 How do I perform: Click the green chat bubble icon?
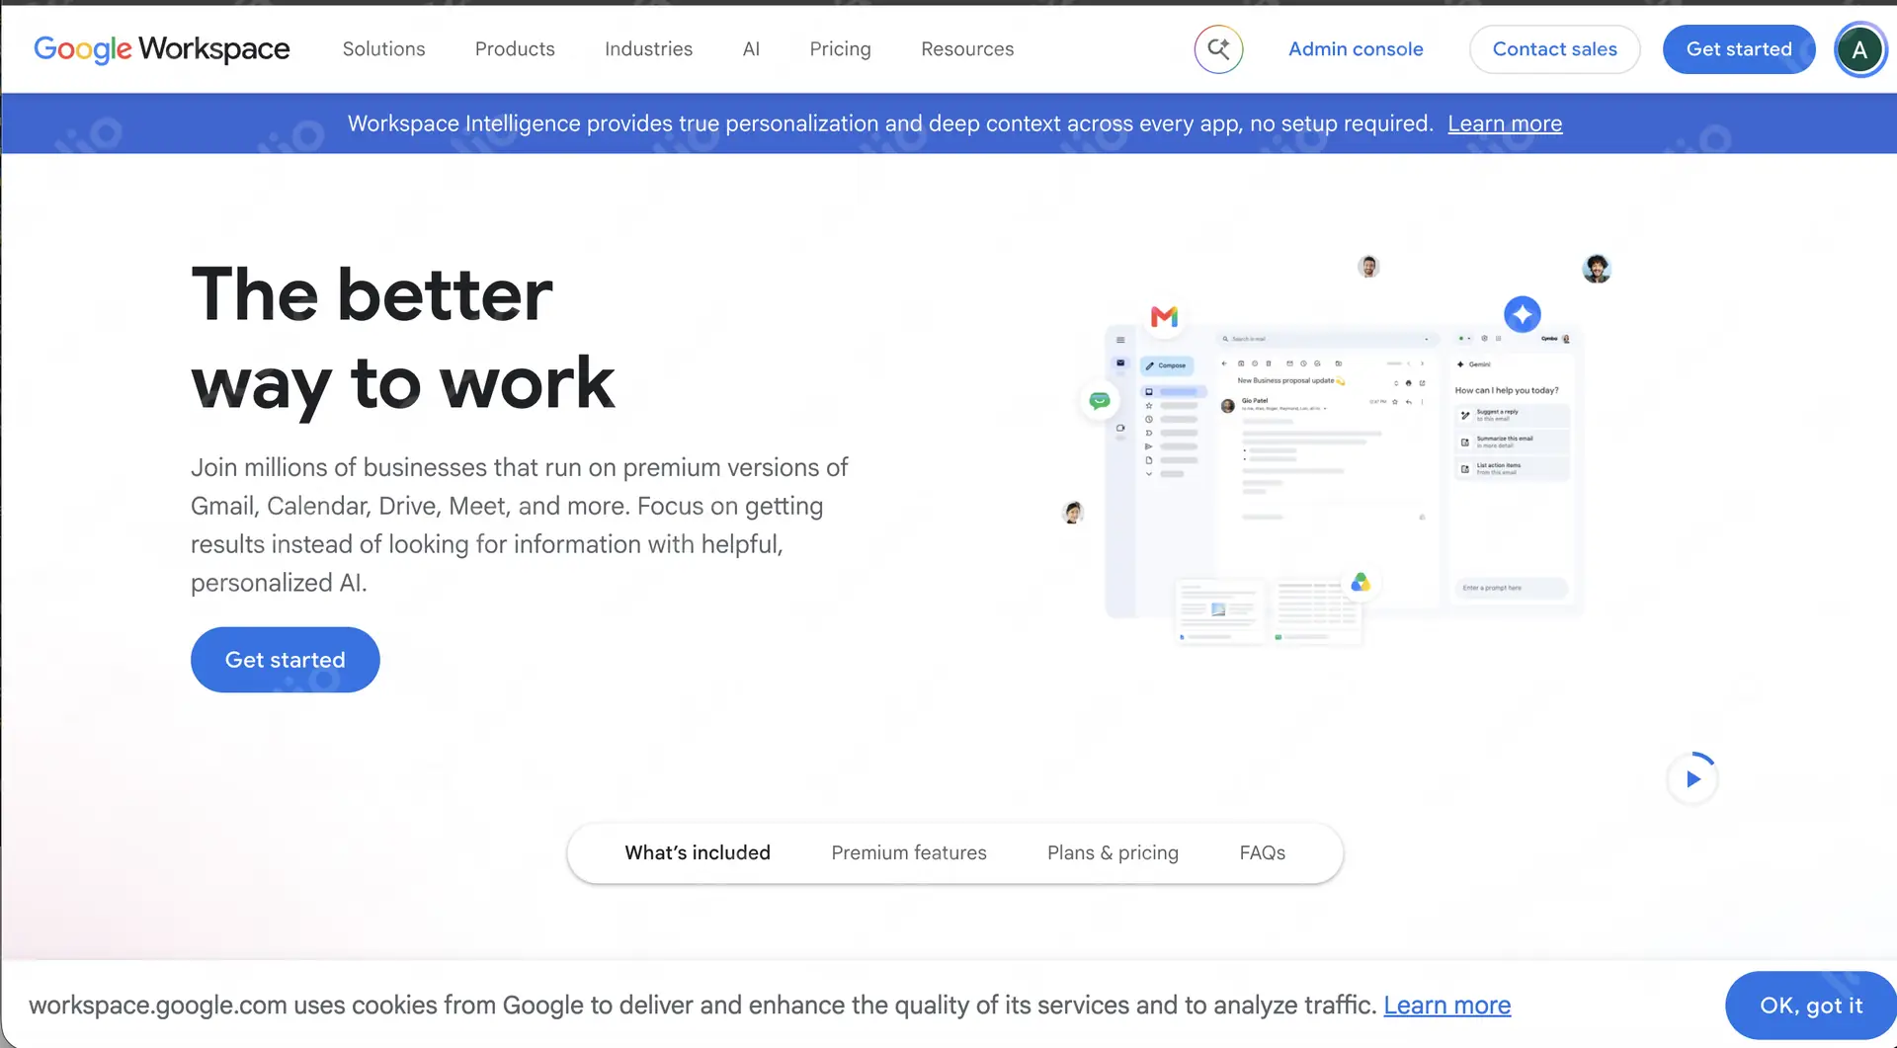[1100, 401]
